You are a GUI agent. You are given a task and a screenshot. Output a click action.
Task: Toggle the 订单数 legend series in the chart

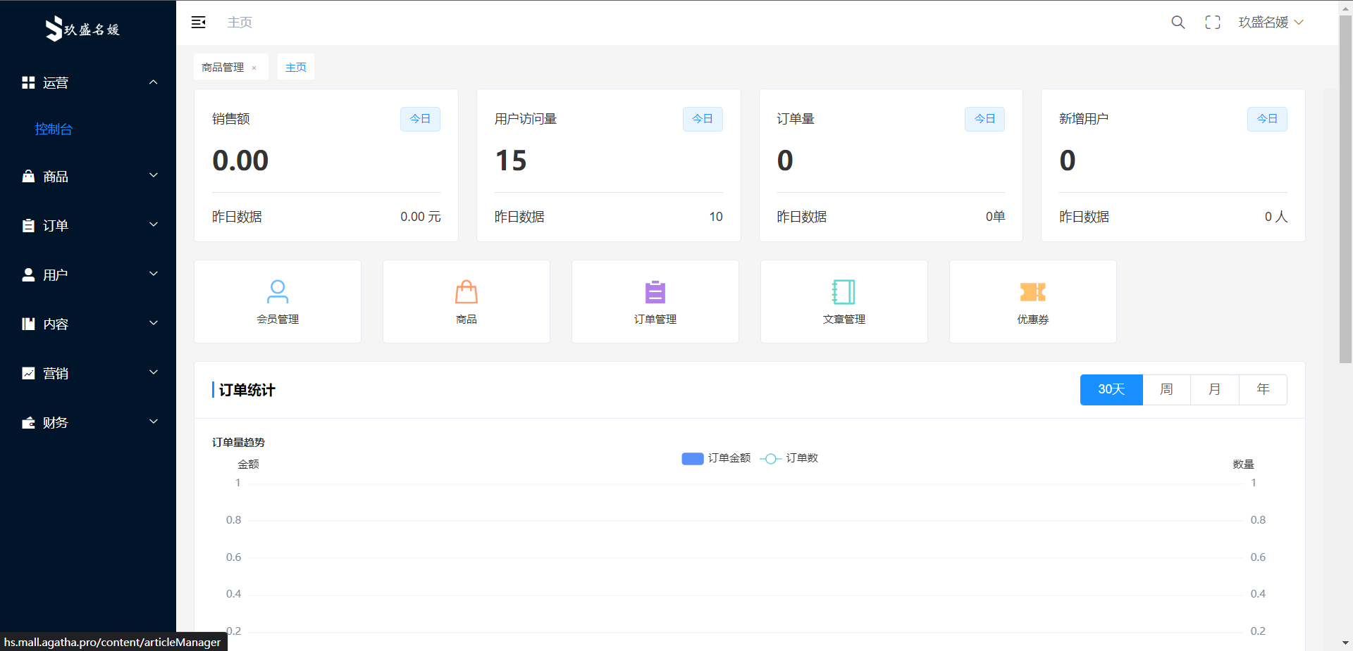click(789, 458)
